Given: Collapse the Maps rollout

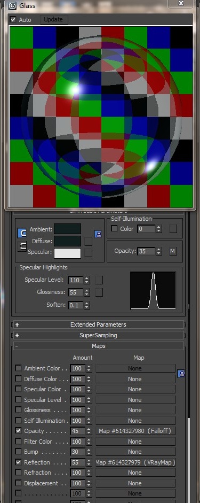Looking at the screenshot, I should [x=98, y=346].
